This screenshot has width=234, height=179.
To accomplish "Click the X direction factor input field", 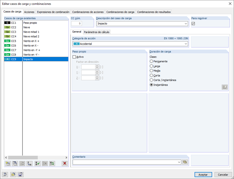I will [x=88, y=67].
